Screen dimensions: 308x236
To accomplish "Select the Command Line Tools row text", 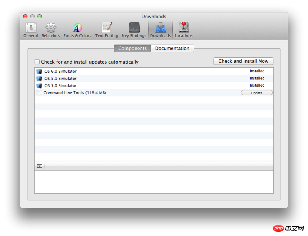I will pos(64,92).
